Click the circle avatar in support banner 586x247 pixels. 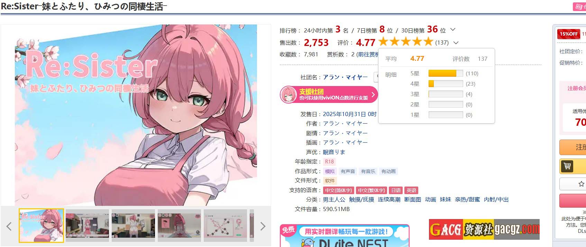click(289, 95)
